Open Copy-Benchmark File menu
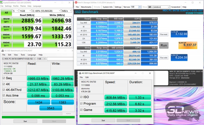Viewport: 204px width, 125px height. click(x=81, y=77)
